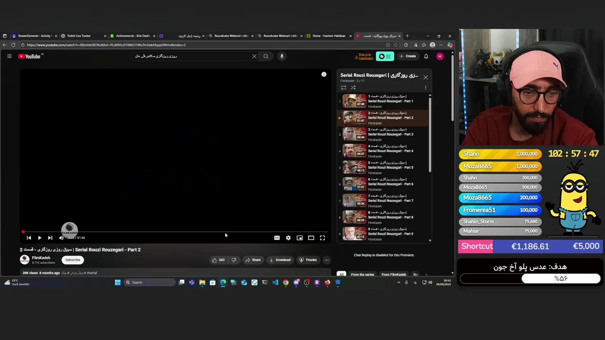Click the playlist panel scrollbar
This screenshot has height=340, width=605.
click(x=430, y=135)
